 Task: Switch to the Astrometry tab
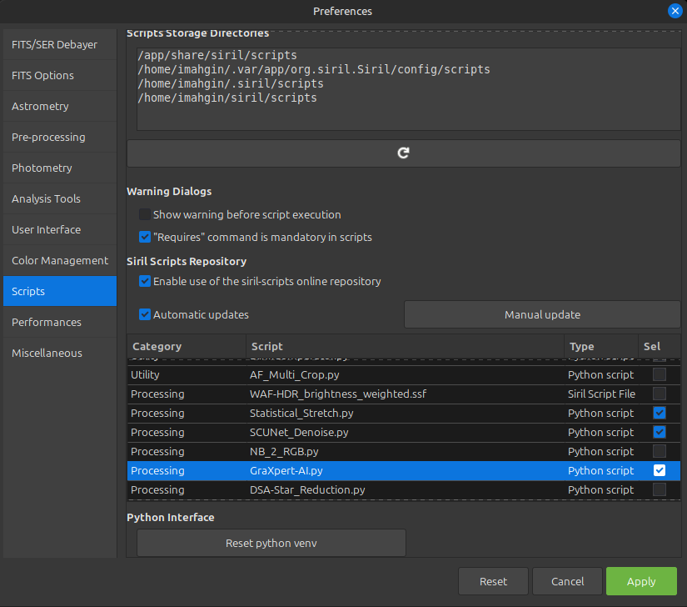pyautogui.click(x=60, y=106)
